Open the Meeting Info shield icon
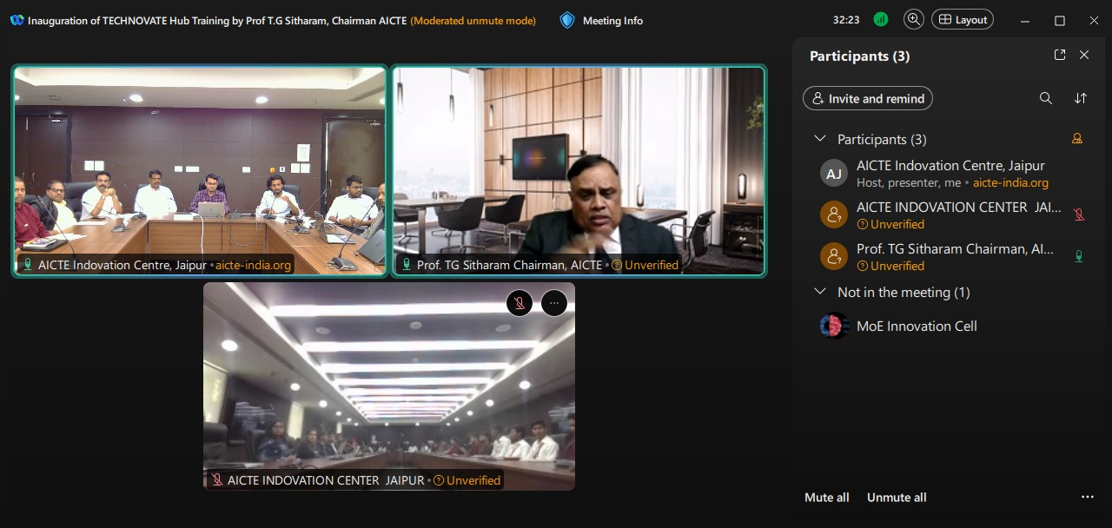 (x=567, y=20)
